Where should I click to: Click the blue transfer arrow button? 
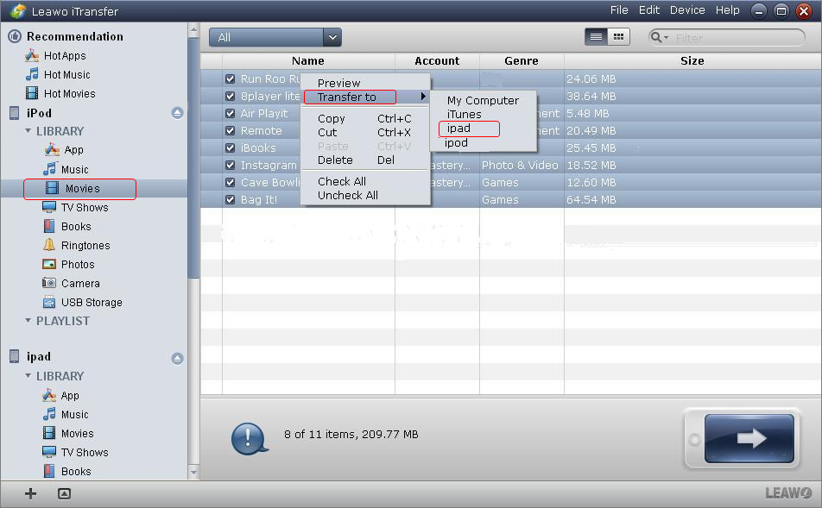tap(749, 438)
